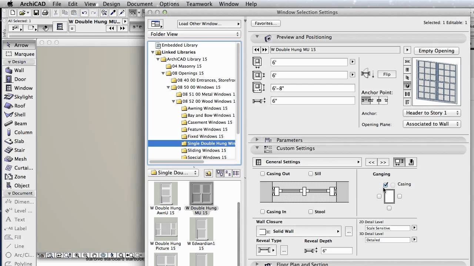The height and width of the screenshot is (266, 474).
Task: Select the Wall tool
Action: [x=19, y=70]
